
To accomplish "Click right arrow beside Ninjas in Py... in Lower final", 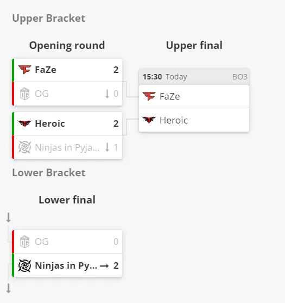I will pos(104,266).
